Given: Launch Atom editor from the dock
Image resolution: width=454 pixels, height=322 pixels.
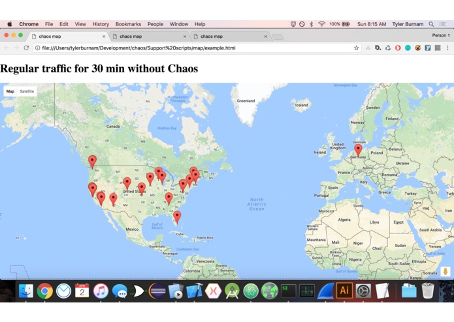Looking at the screenshot, I should 251,291.
